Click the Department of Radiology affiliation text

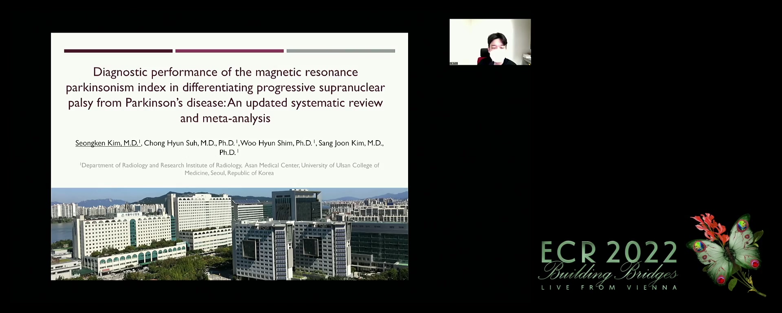pyautogui.click(x=229, y=169)
